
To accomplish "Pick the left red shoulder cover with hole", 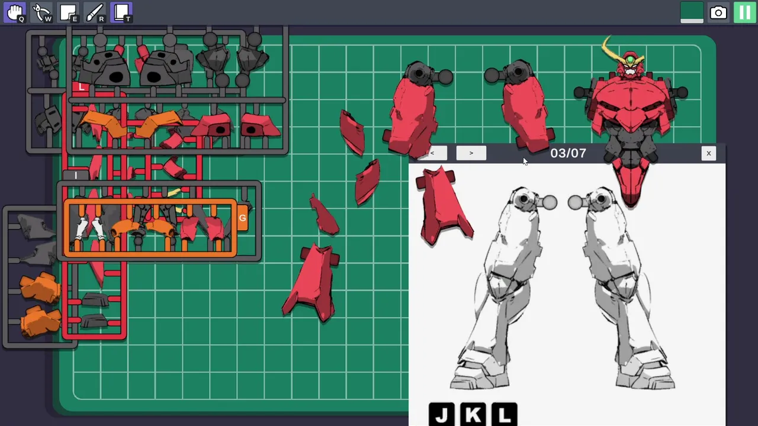I will click(213, 126).
